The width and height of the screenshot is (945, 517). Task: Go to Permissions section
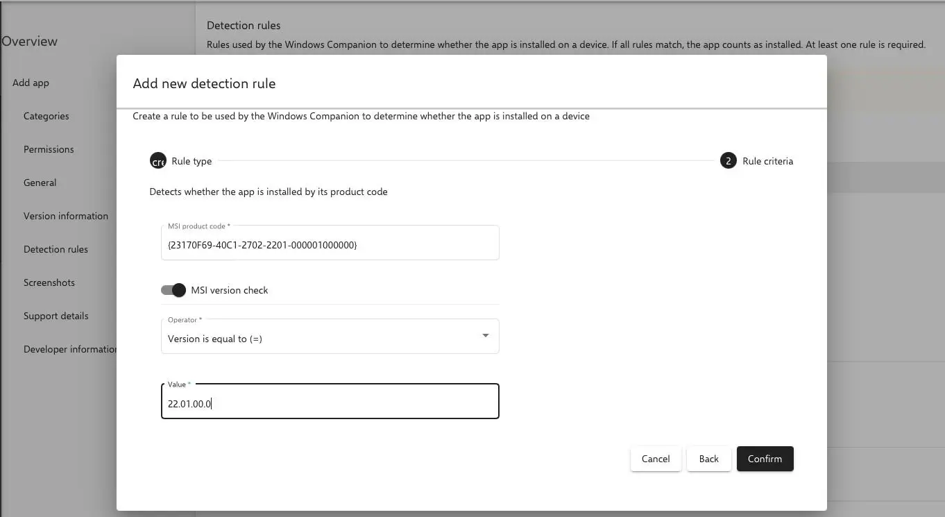[x=49, y=149]
